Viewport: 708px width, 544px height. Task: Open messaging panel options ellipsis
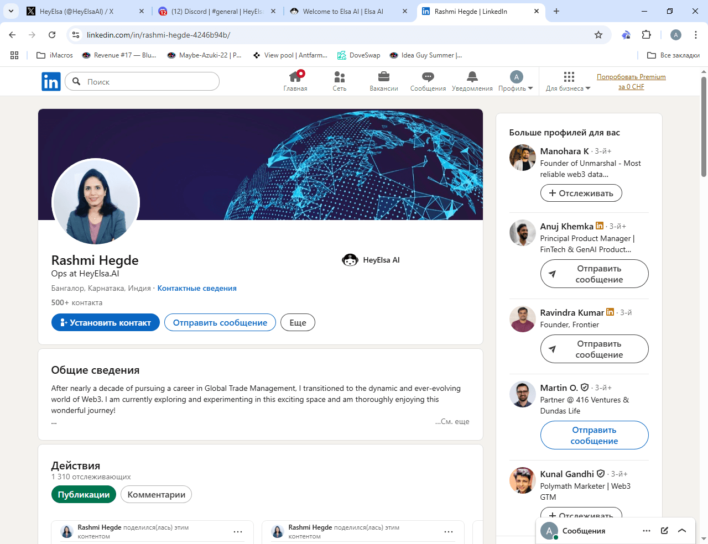tap(647, 531)
